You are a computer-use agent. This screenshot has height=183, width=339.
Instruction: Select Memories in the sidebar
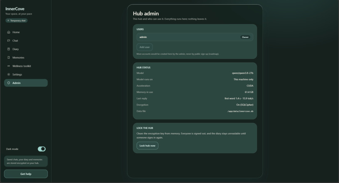coord(26,58)
